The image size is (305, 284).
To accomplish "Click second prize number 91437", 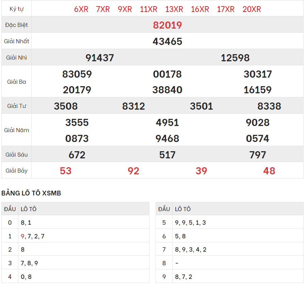I will [100, 58].
